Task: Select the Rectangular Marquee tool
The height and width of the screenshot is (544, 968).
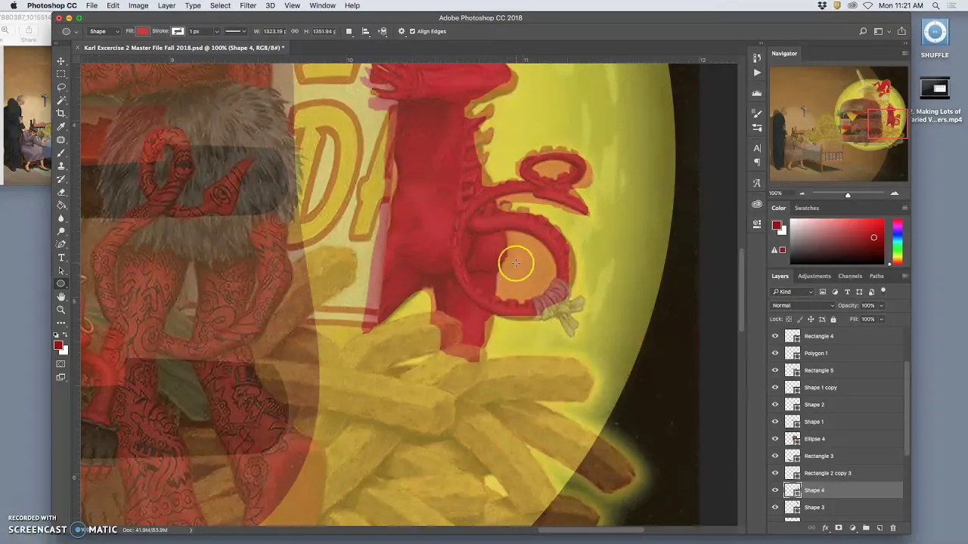Action: 61,74
